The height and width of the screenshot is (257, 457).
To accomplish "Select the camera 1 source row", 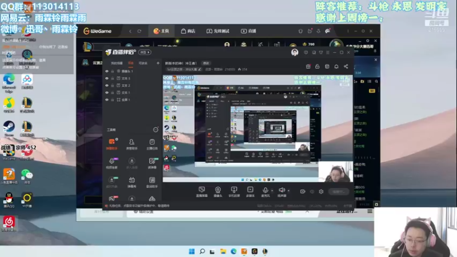I will 133,71.
